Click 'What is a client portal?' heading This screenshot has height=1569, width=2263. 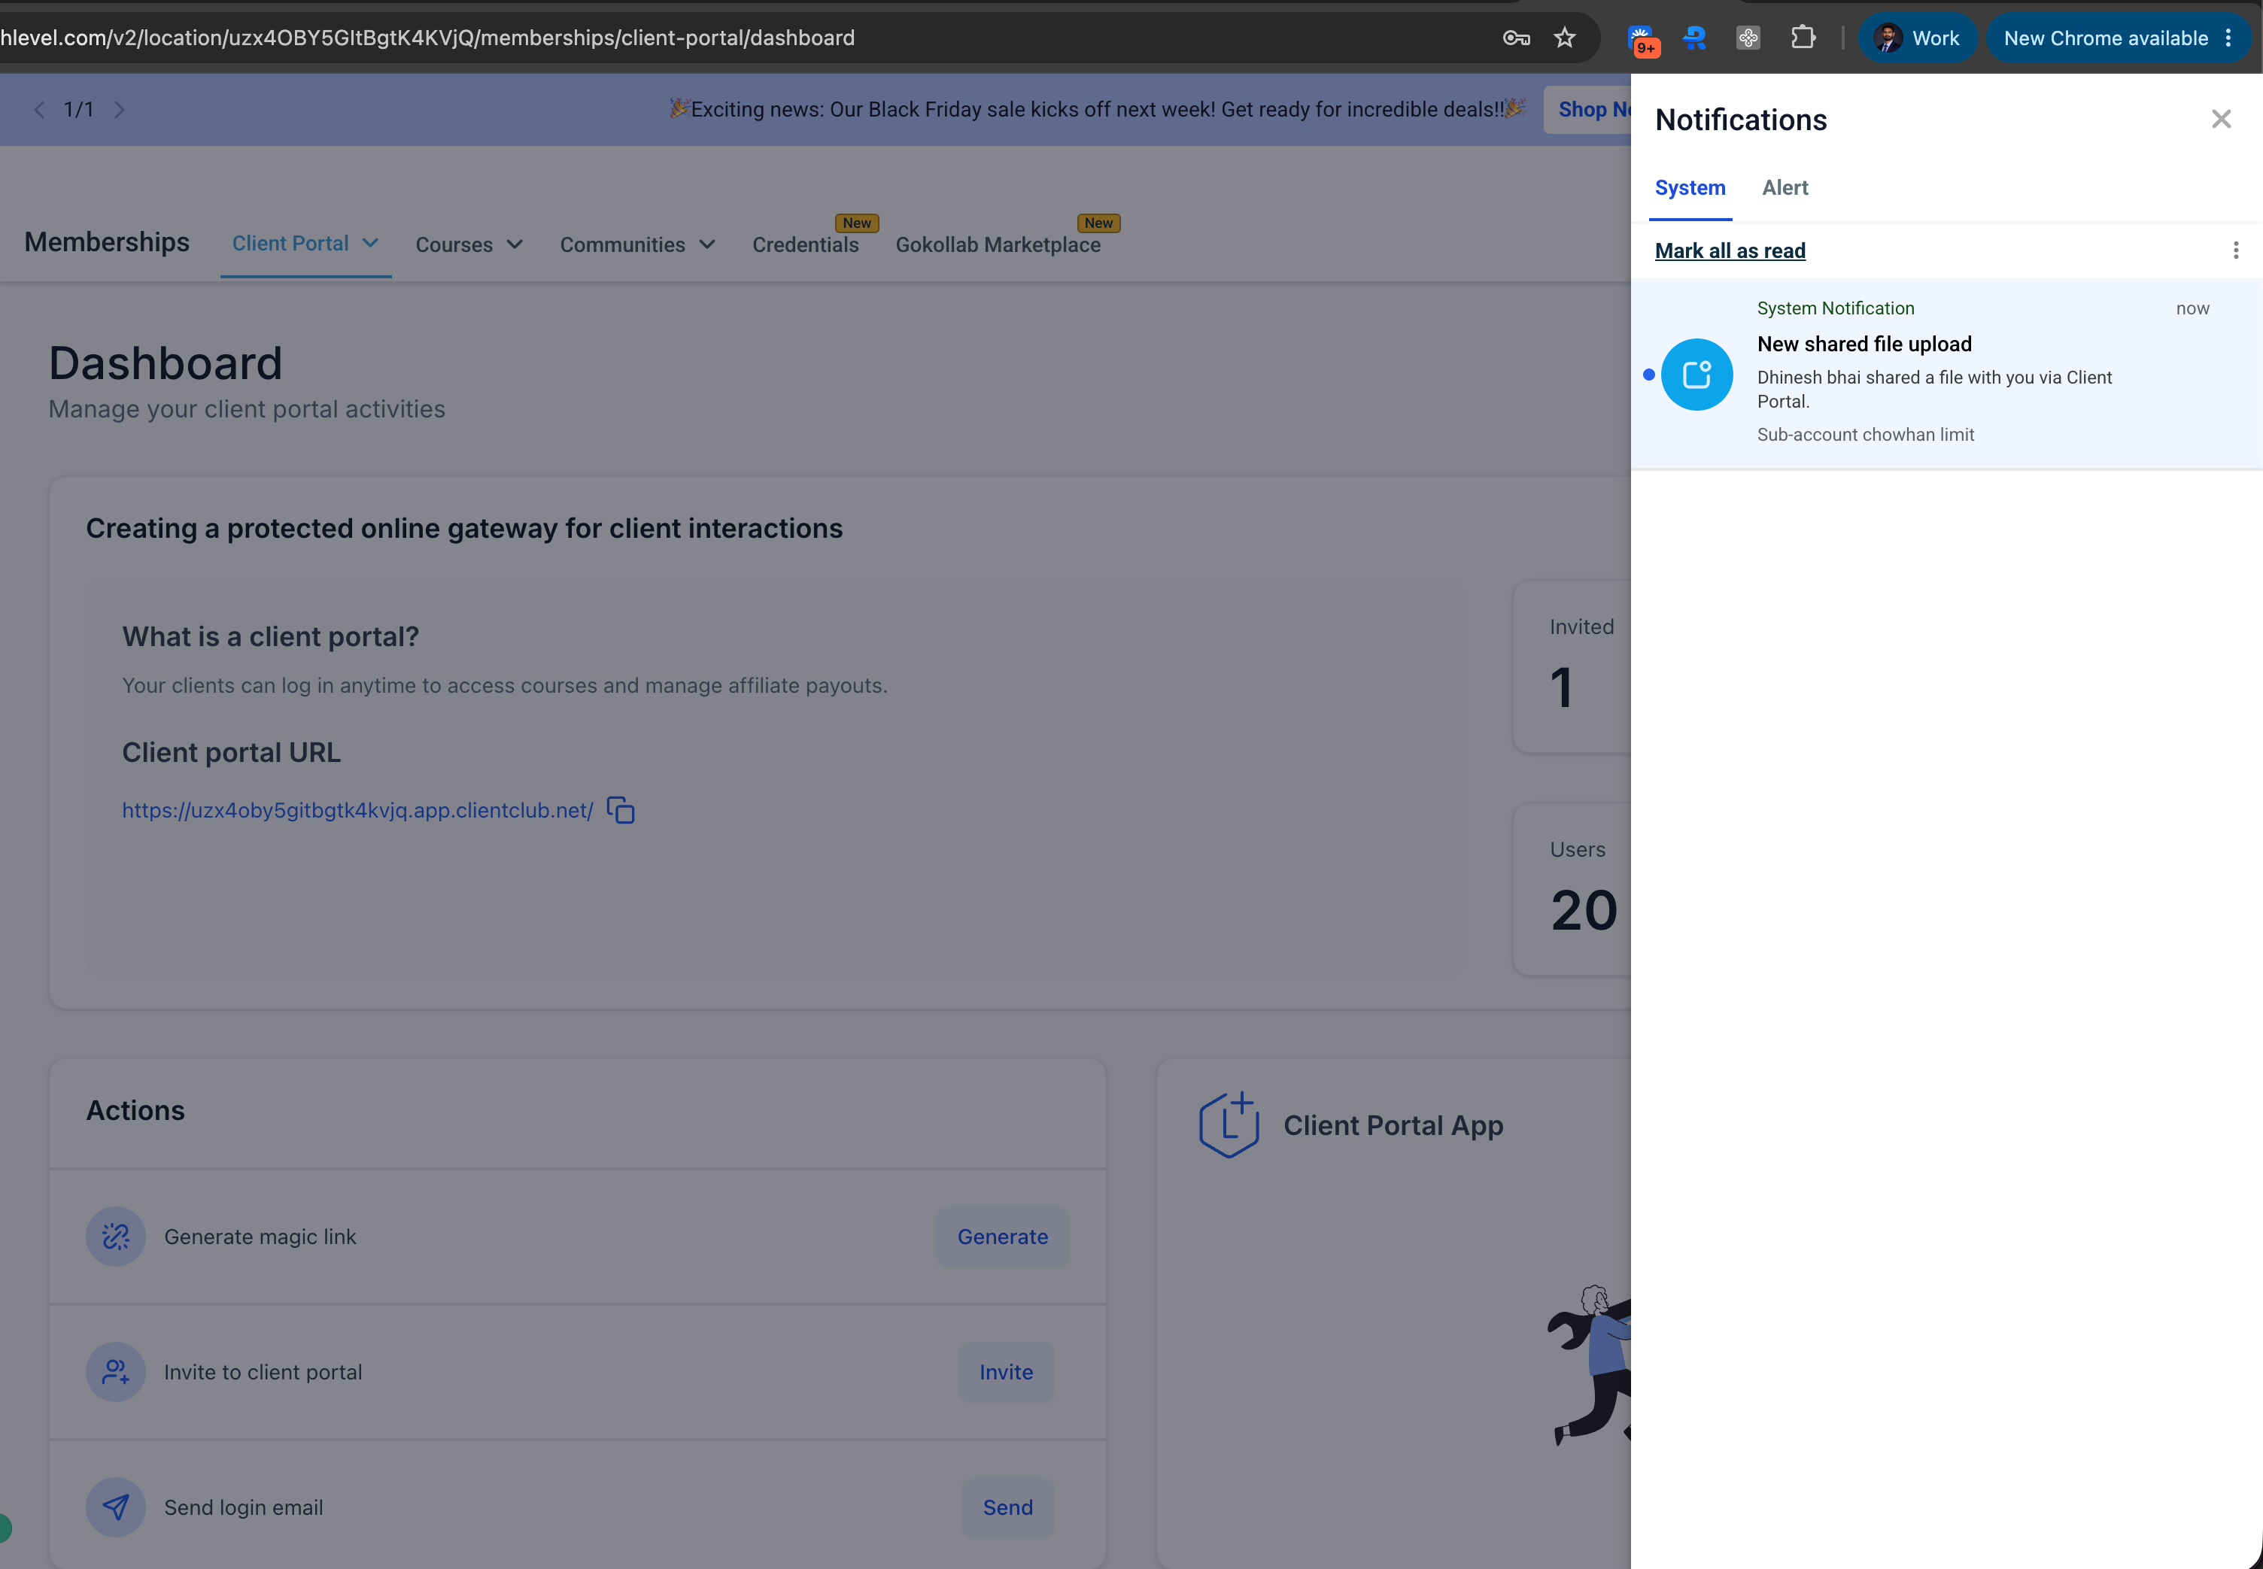click(x=270, y=637)
